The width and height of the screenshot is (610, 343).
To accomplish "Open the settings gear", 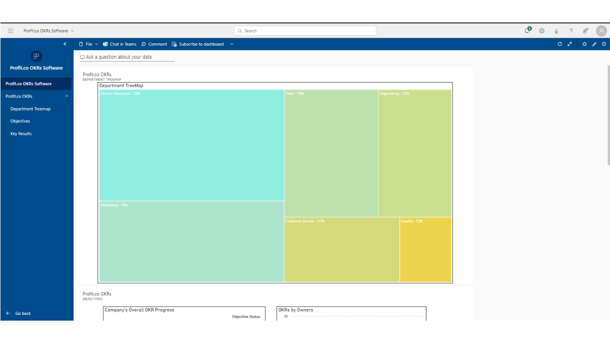I will [x=542, y=30].
